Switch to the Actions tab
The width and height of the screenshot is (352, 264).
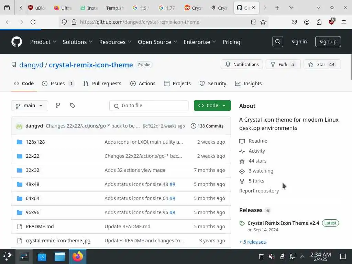point(143,84)
